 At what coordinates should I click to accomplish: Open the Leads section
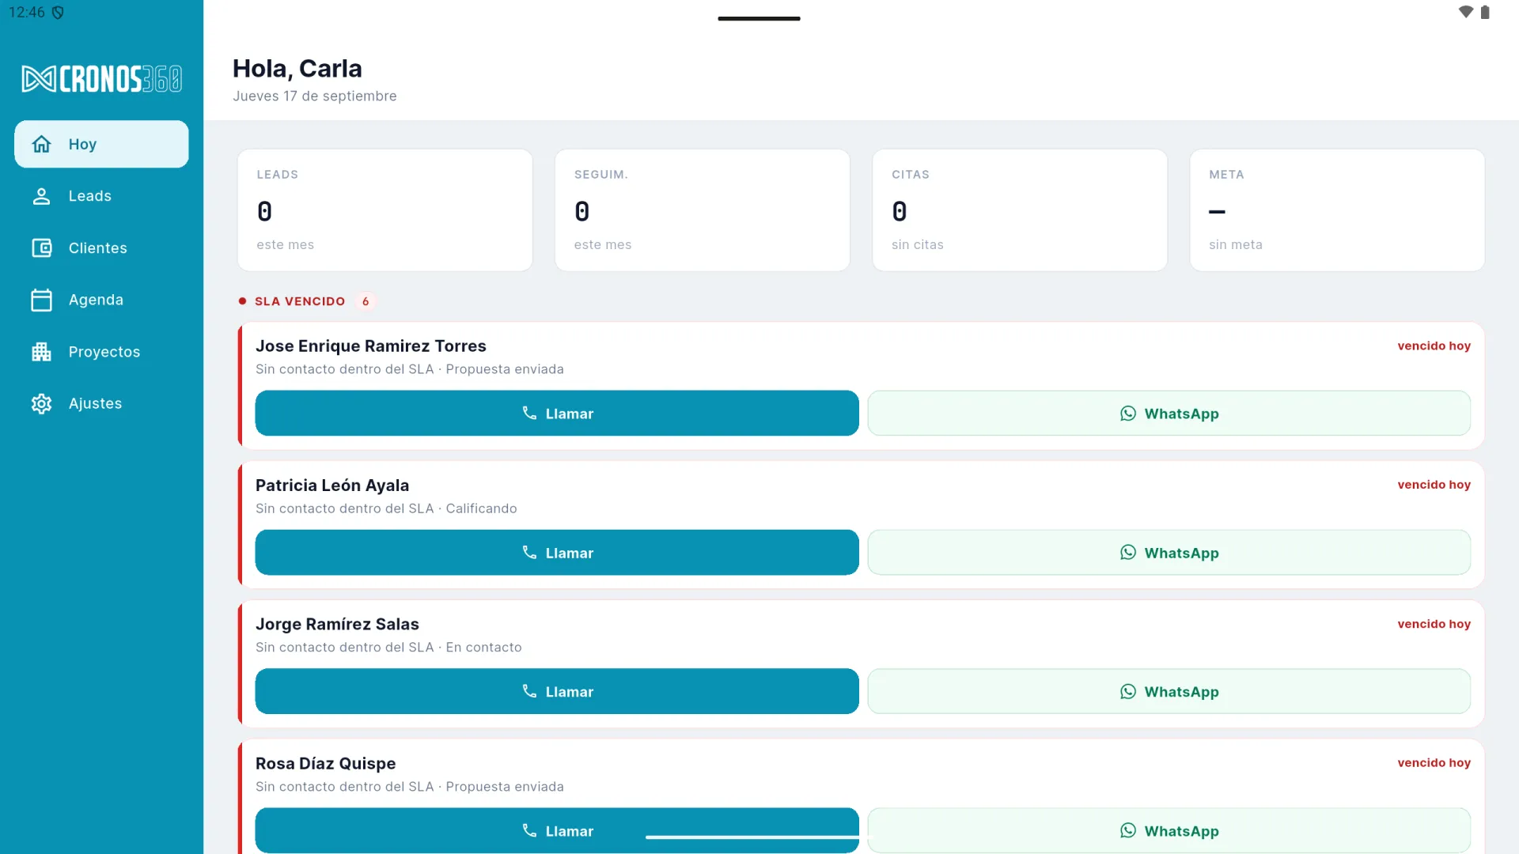[x=101, y=196]
